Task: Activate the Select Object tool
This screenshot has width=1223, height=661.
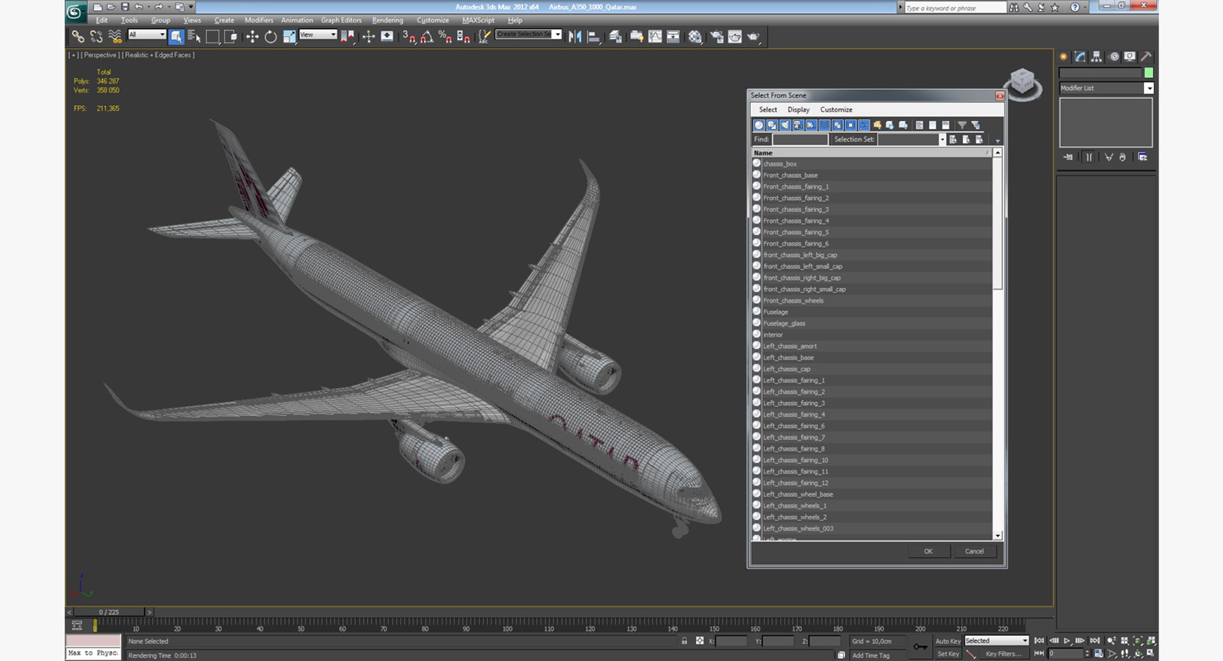Action: coord(176,37)
